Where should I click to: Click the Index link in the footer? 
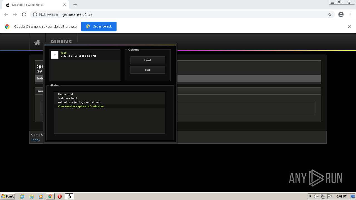tap(36, 140)
